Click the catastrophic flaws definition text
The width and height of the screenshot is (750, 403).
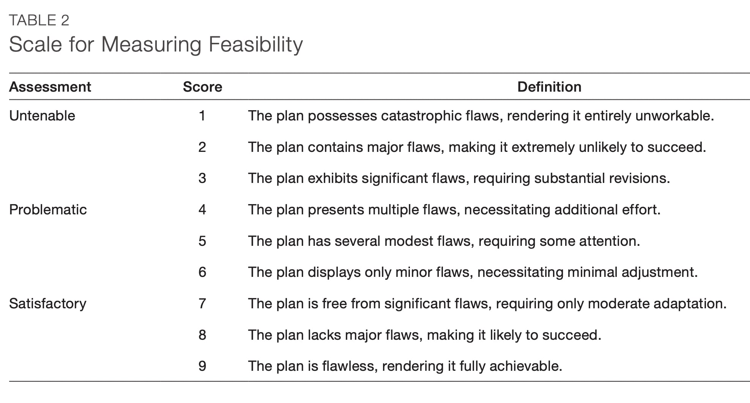tap(481, 116)
